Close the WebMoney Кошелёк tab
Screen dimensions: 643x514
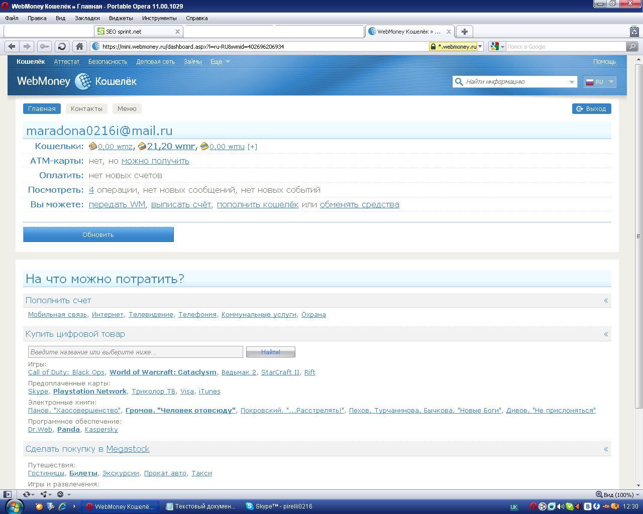449,32
